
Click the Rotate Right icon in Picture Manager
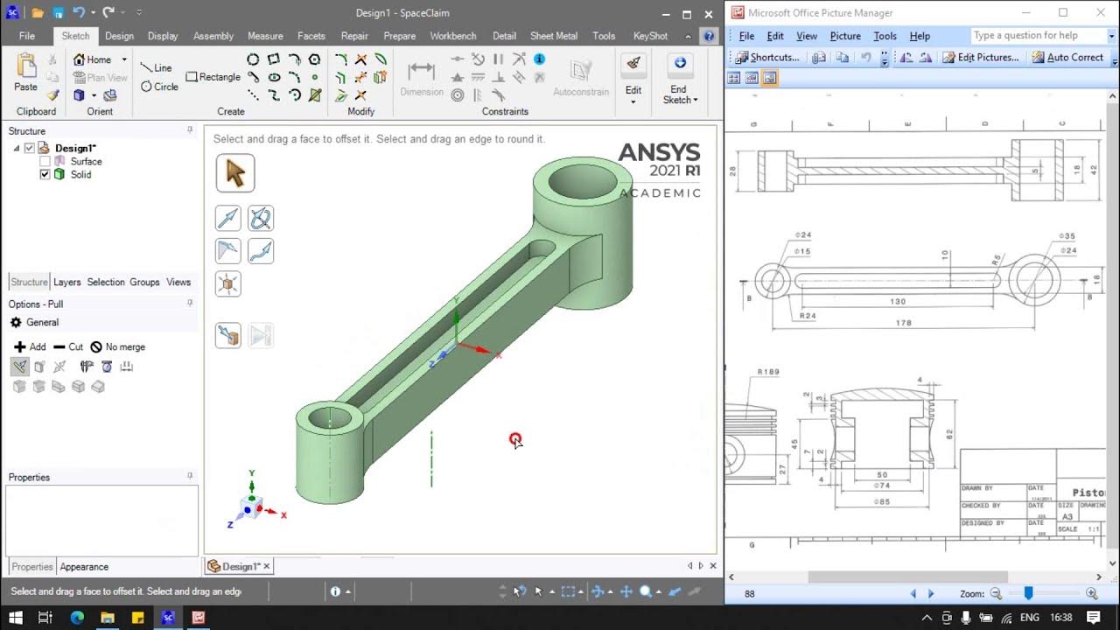point(924,58)
